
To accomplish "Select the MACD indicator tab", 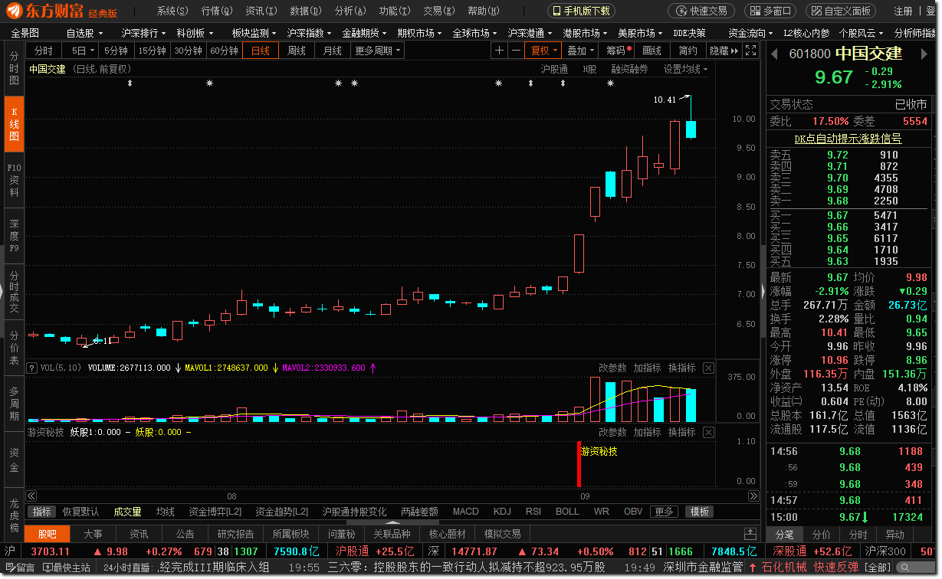I will click(465, 512).
